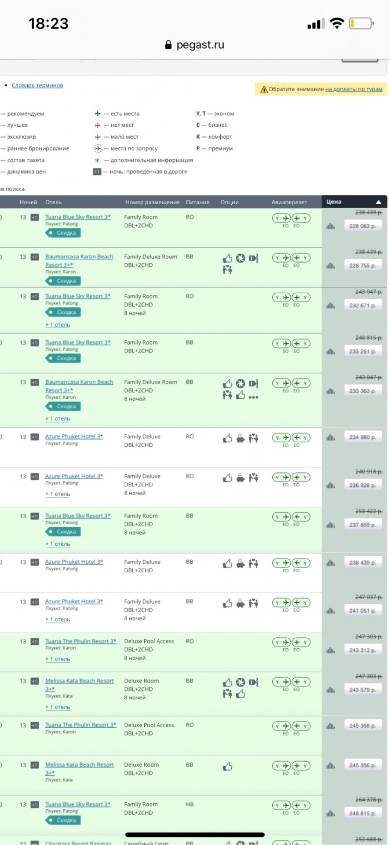Viewport: 390px width, 845px height.
Task: Expand +1 отель under Melissa Kata Beach Resort
Action: point(58,707)
